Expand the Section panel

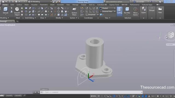point(74,18)
